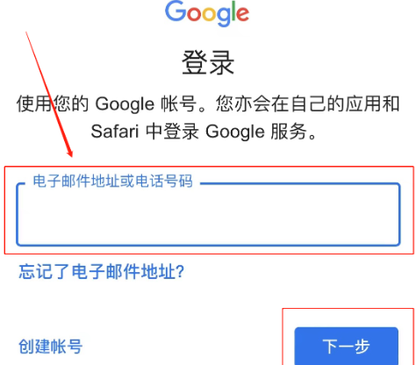Open the 忘记了电子邮件地址? link
Screen dimensions: 416x365
pyautogui.click(x=102, y=271)
